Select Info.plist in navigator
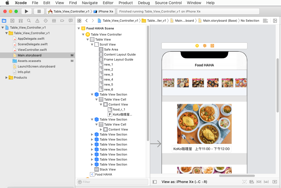The width and height of the screenshot is (281, 188). [24, 72]
